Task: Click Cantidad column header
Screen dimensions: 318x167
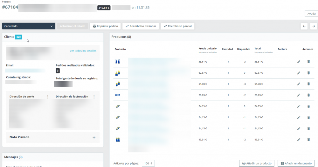Action: tap(227, 49)
